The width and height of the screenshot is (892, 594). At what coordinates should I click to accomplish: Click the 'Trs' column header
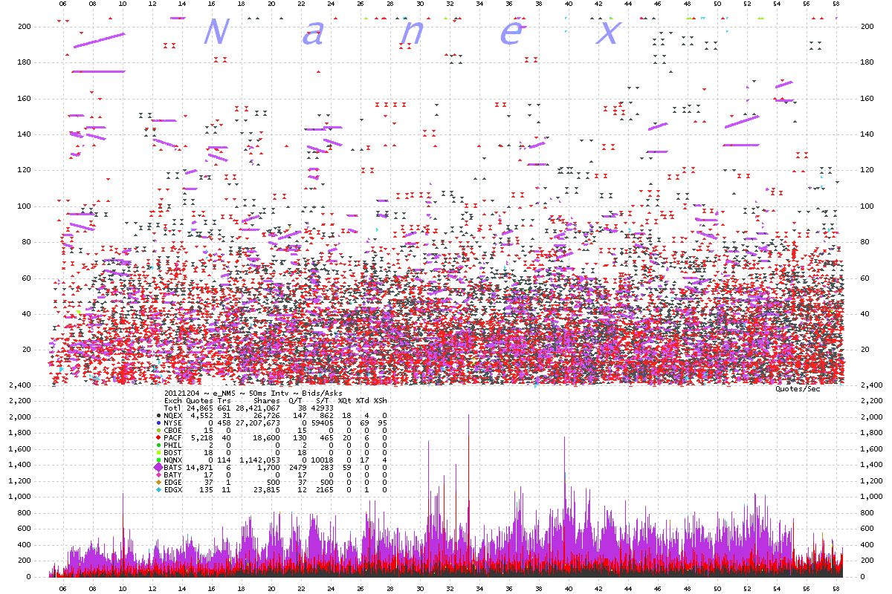coord(224,401)
